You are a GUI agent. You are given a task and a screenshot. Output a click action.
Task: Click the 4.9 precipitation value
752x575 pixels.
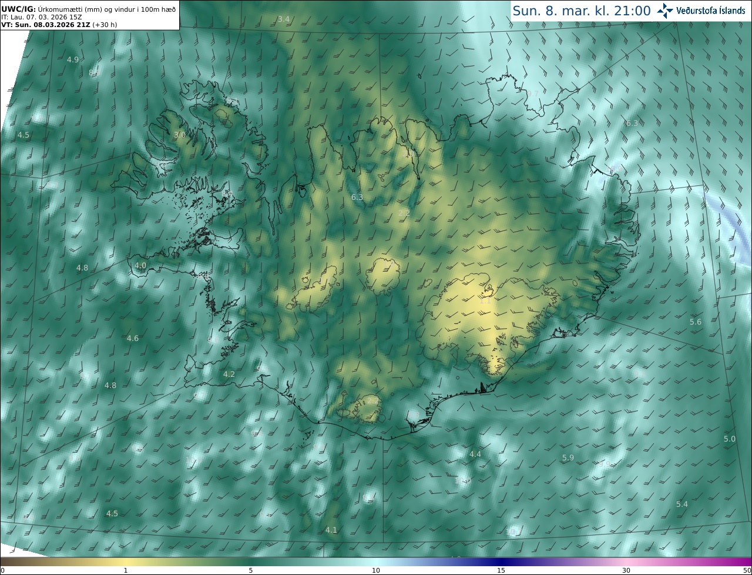click(73, 60)
